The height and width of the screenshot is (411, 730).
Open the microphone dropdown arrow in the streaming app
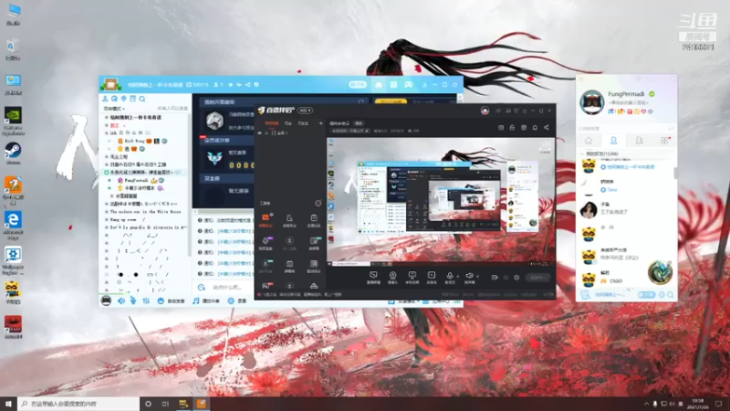[x=458, y=277]
